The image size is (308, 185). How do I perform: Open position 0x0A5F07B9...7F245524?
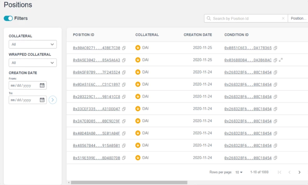(97, 72)
